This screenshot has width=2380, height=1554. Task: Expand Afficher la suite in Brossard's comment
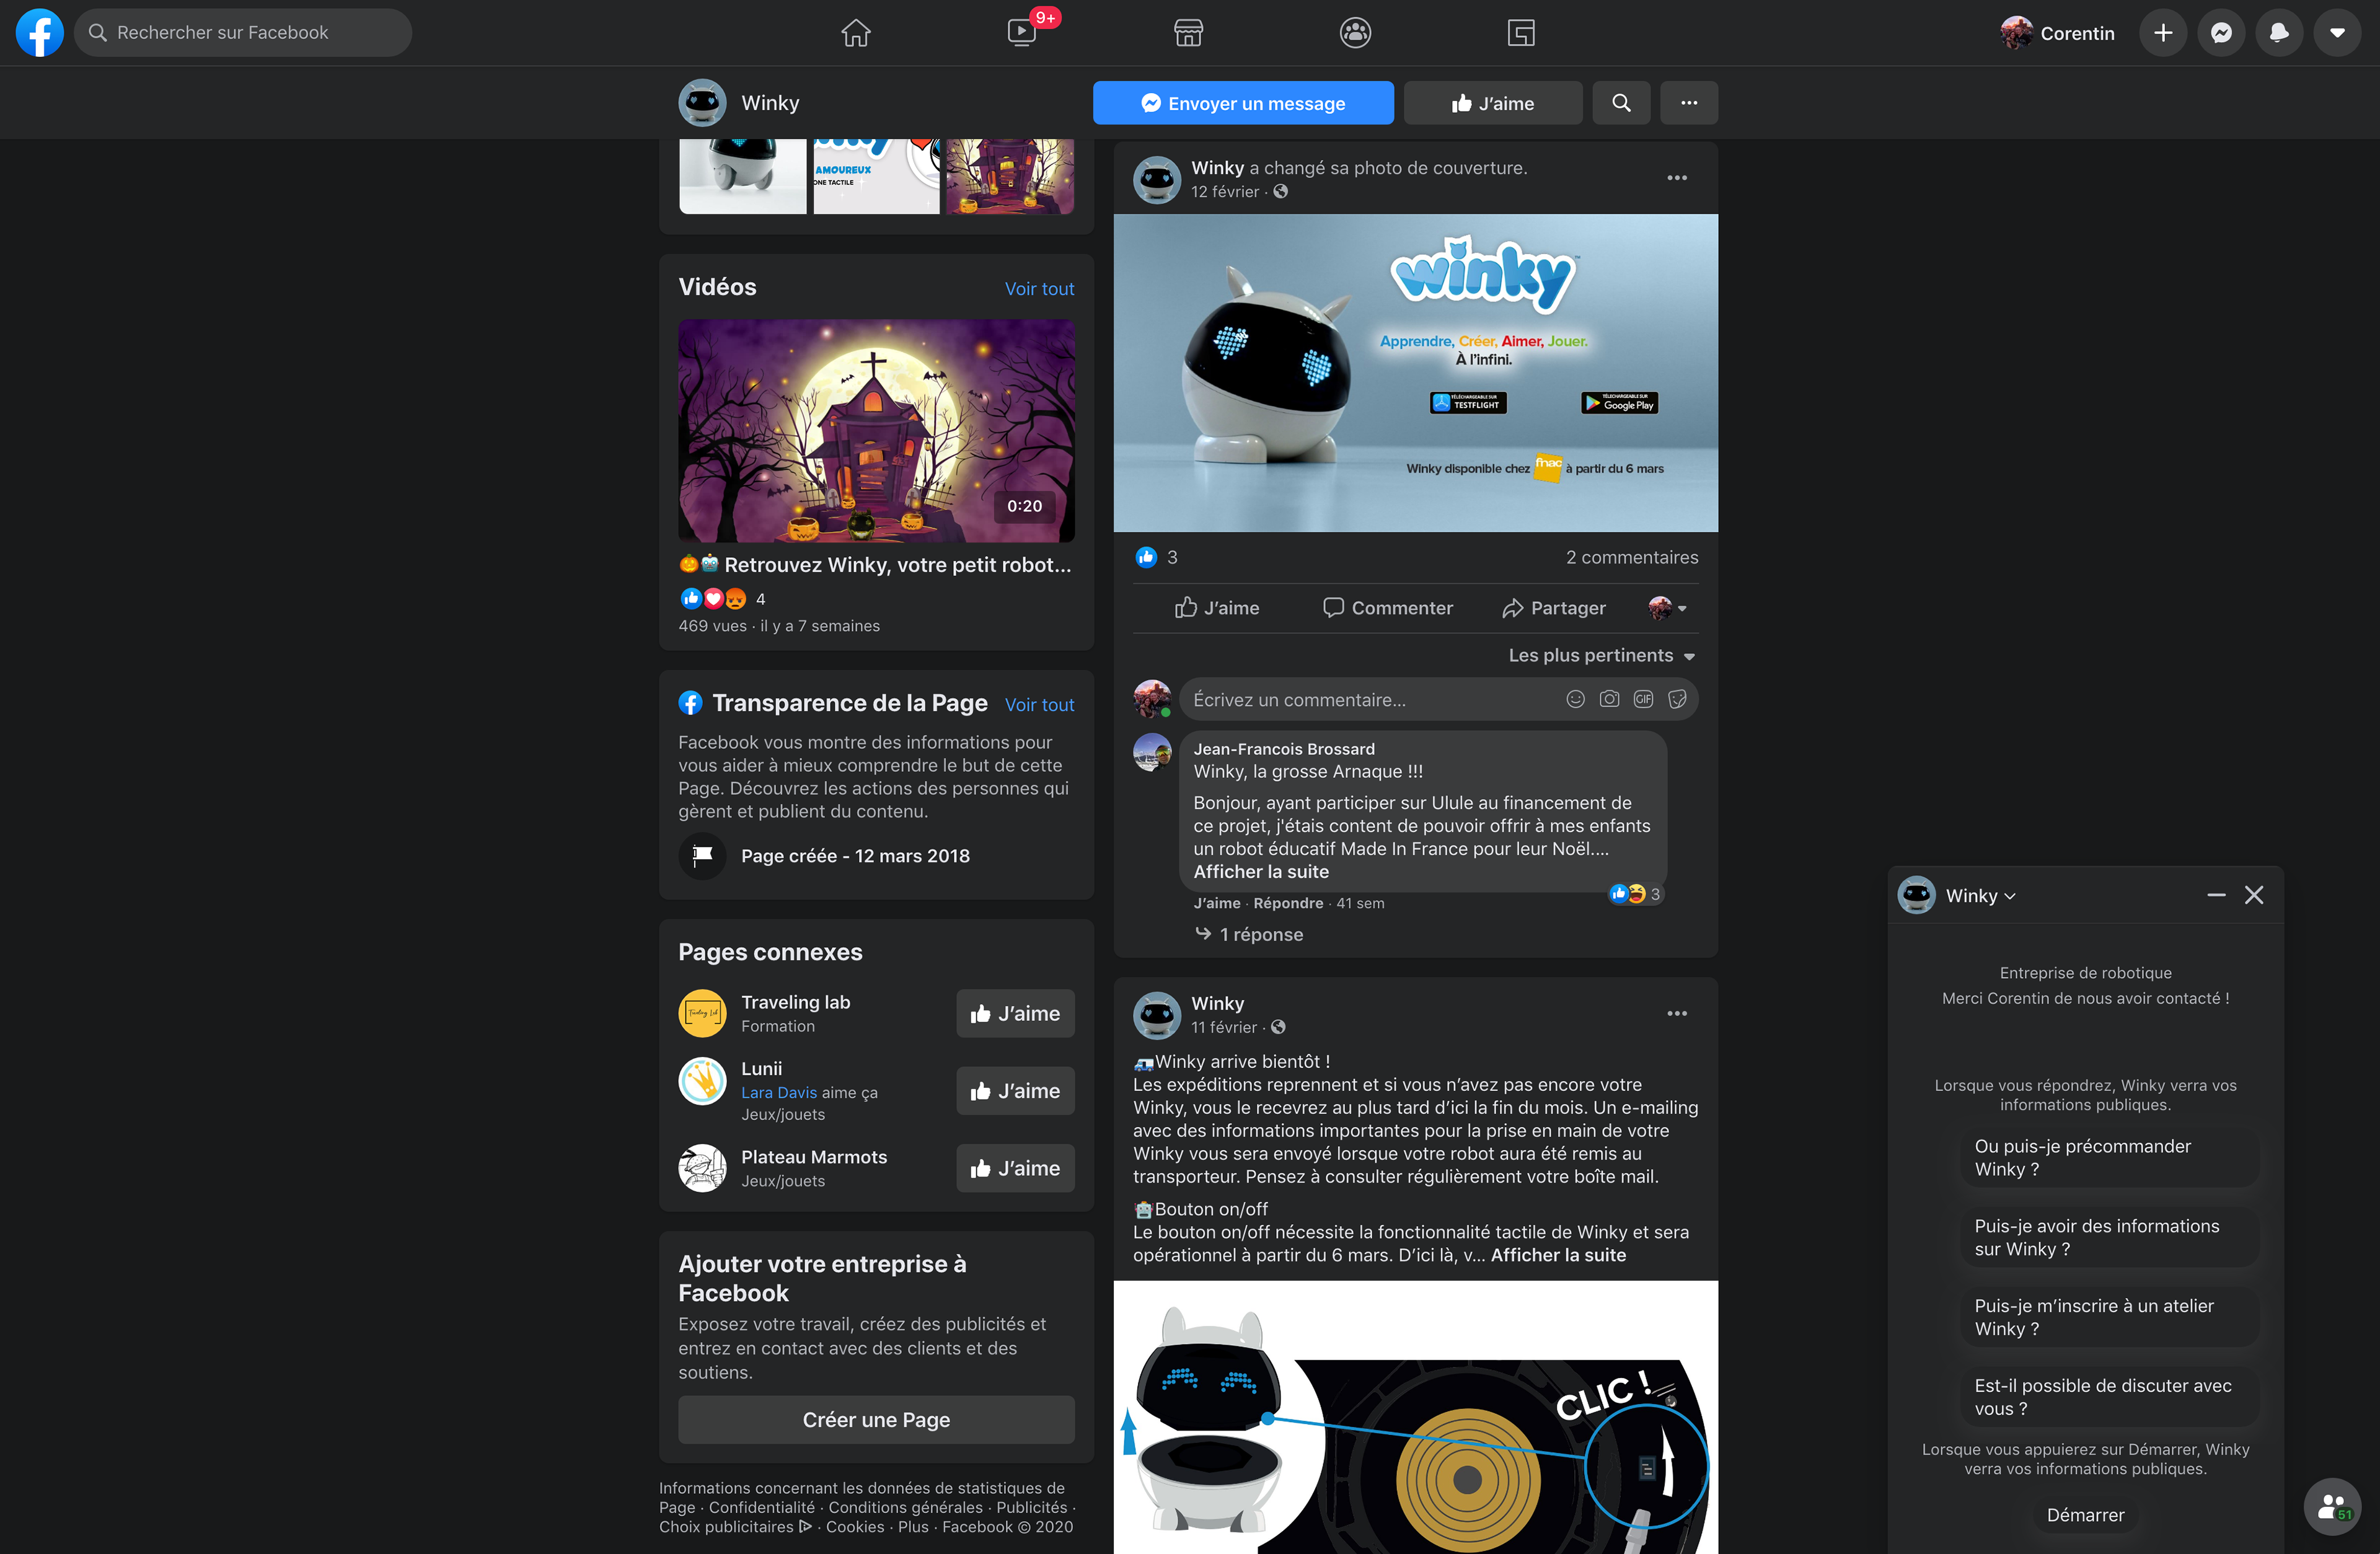pyautogui.click(x=1261, y=872)
